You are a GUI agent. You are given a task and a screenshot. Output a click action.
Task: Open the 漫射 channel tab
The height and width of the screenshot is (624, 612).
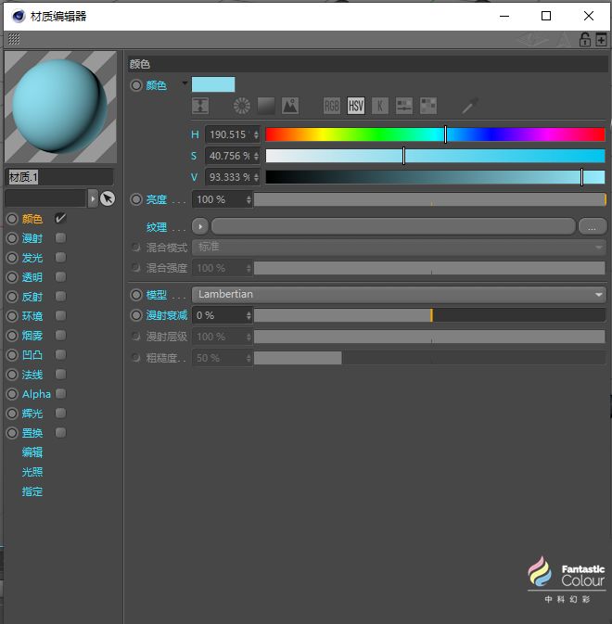pos(32,238)
